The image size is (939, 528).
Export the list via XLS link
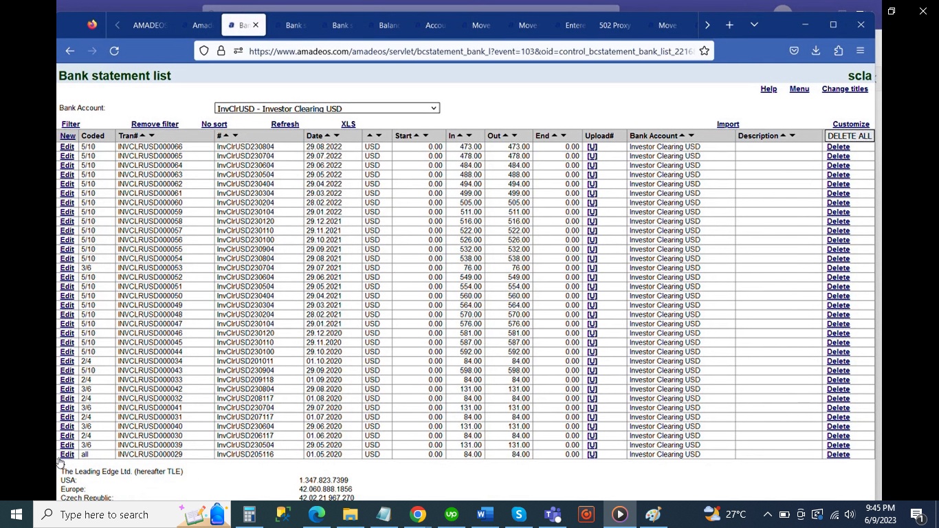click(x=348, y=124)
